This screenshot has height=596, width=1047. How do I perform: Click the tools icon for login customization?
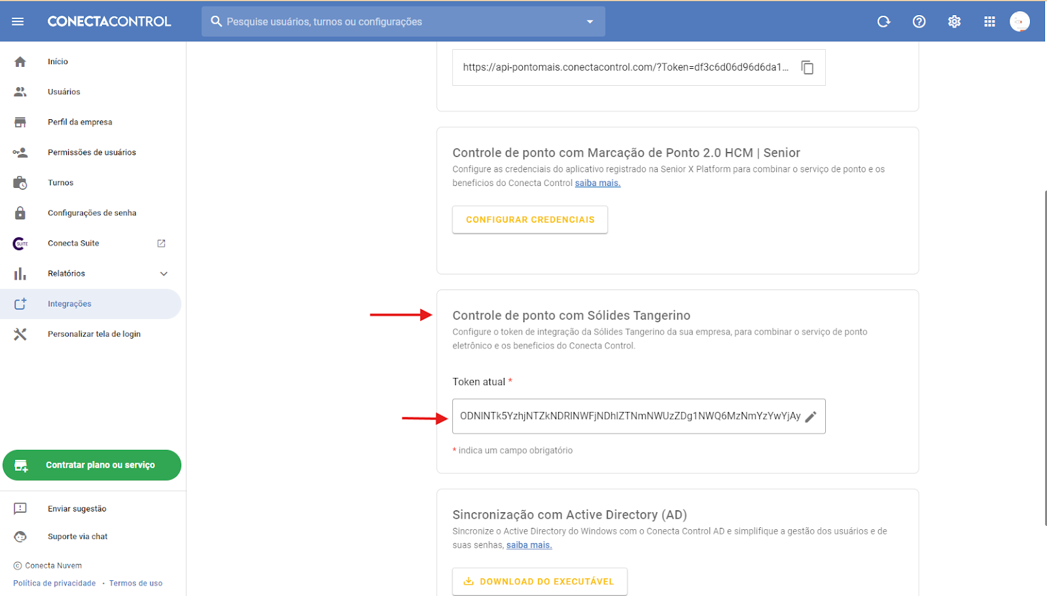[x=20, y=334]
